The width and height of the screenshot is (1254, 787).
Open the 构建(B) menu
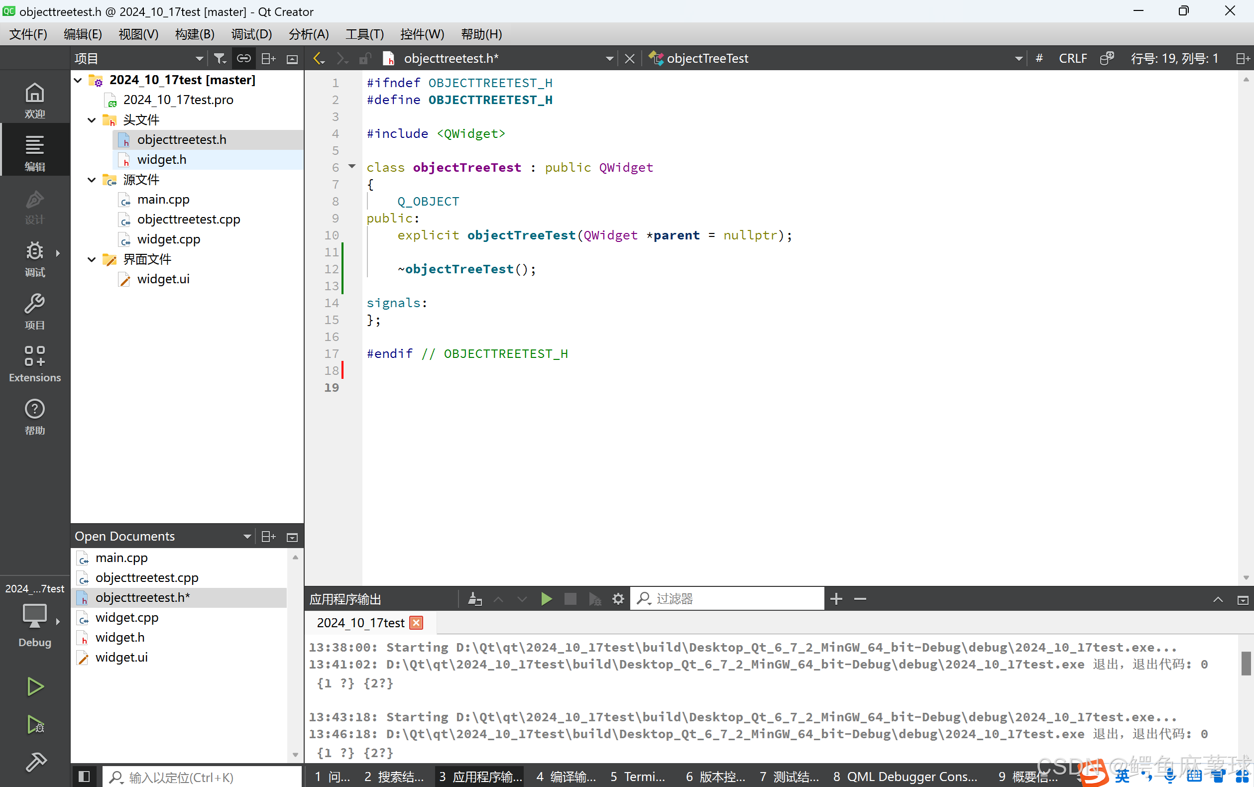(x=195, y=34)
